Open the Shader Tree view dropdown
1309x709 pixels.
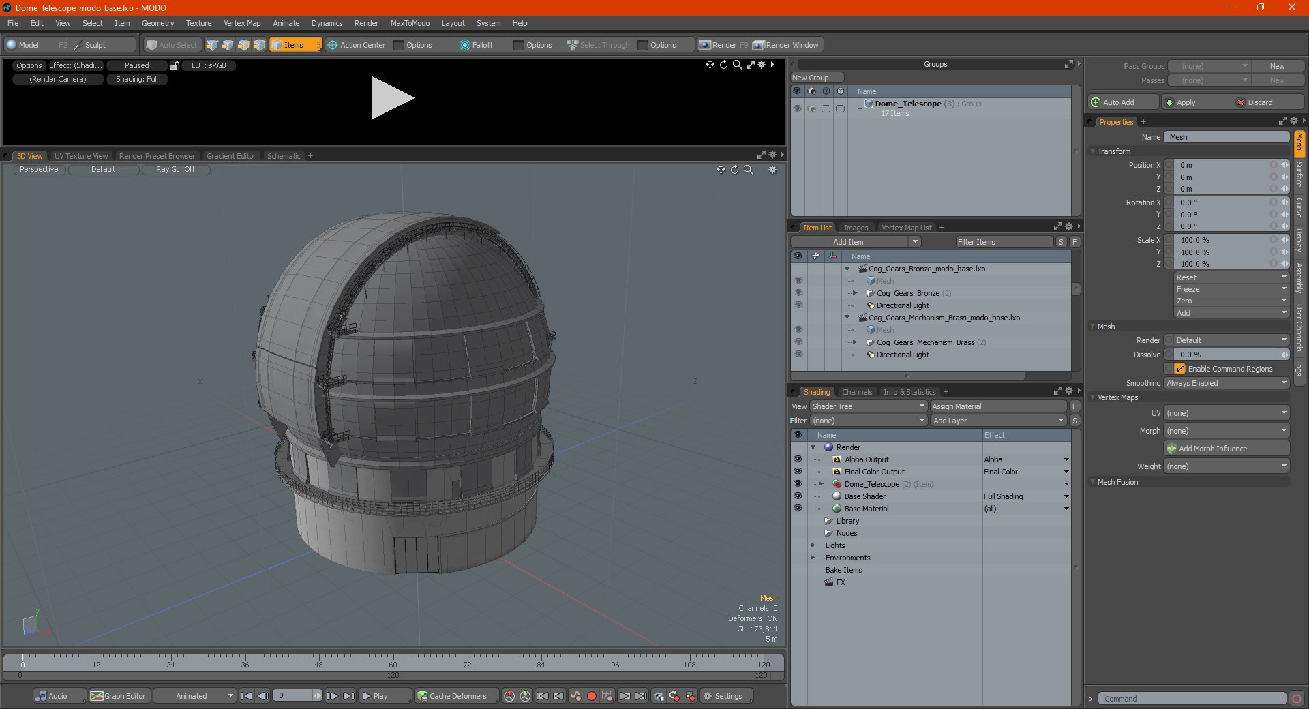click(869, 406)
